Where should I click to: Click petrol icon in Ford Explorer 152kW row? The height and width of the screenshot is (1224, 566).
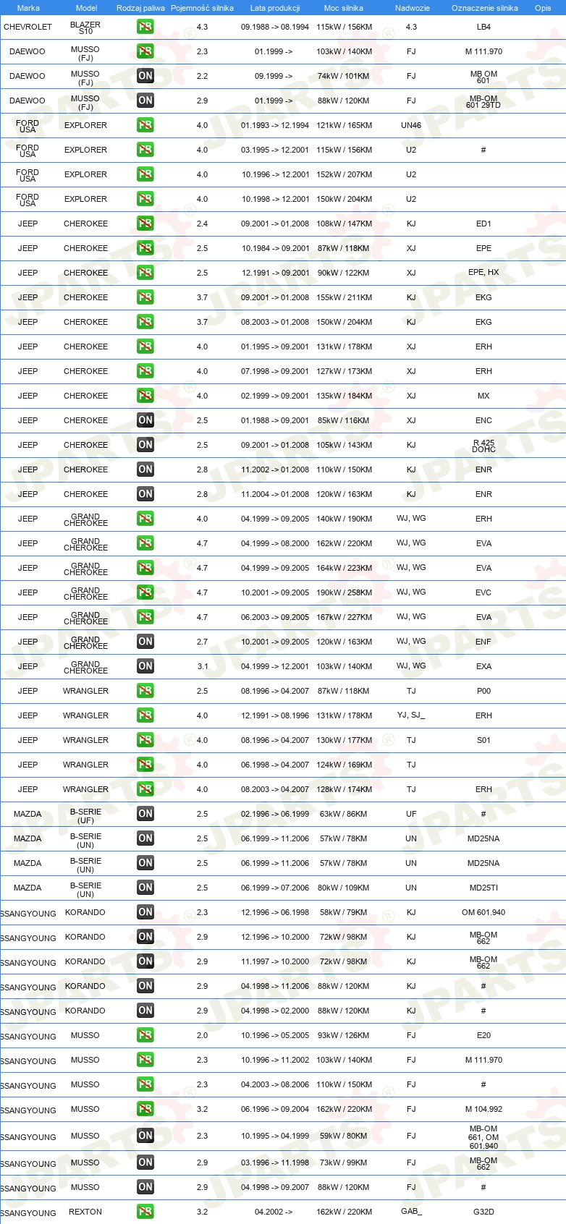(145, 174)
